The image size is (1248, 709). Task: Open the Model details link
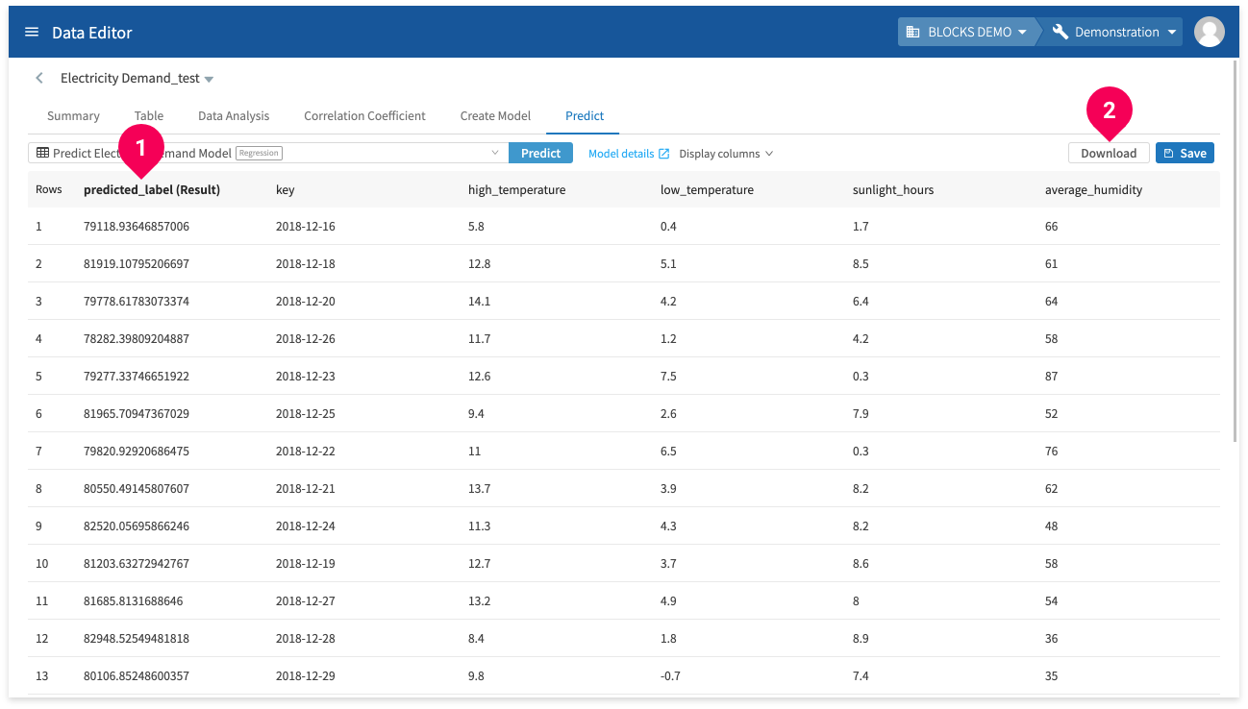(x=621, y=154)
